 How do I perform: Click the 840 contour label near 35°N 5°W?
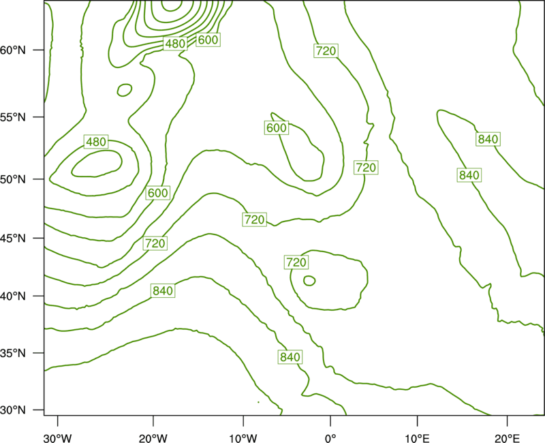tap(290, 357)
